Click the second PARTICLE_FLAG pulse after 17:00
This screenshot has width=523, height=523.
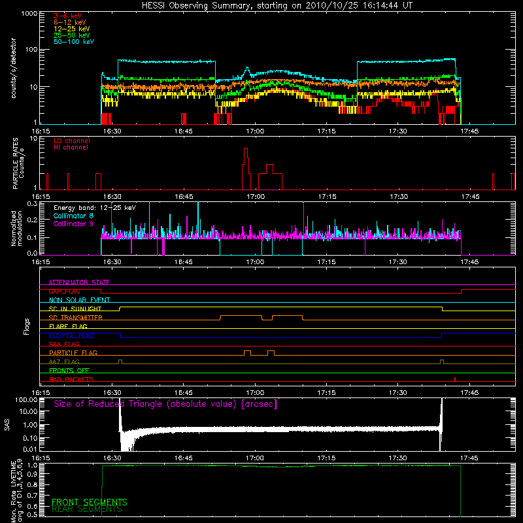tap(271, 353)
